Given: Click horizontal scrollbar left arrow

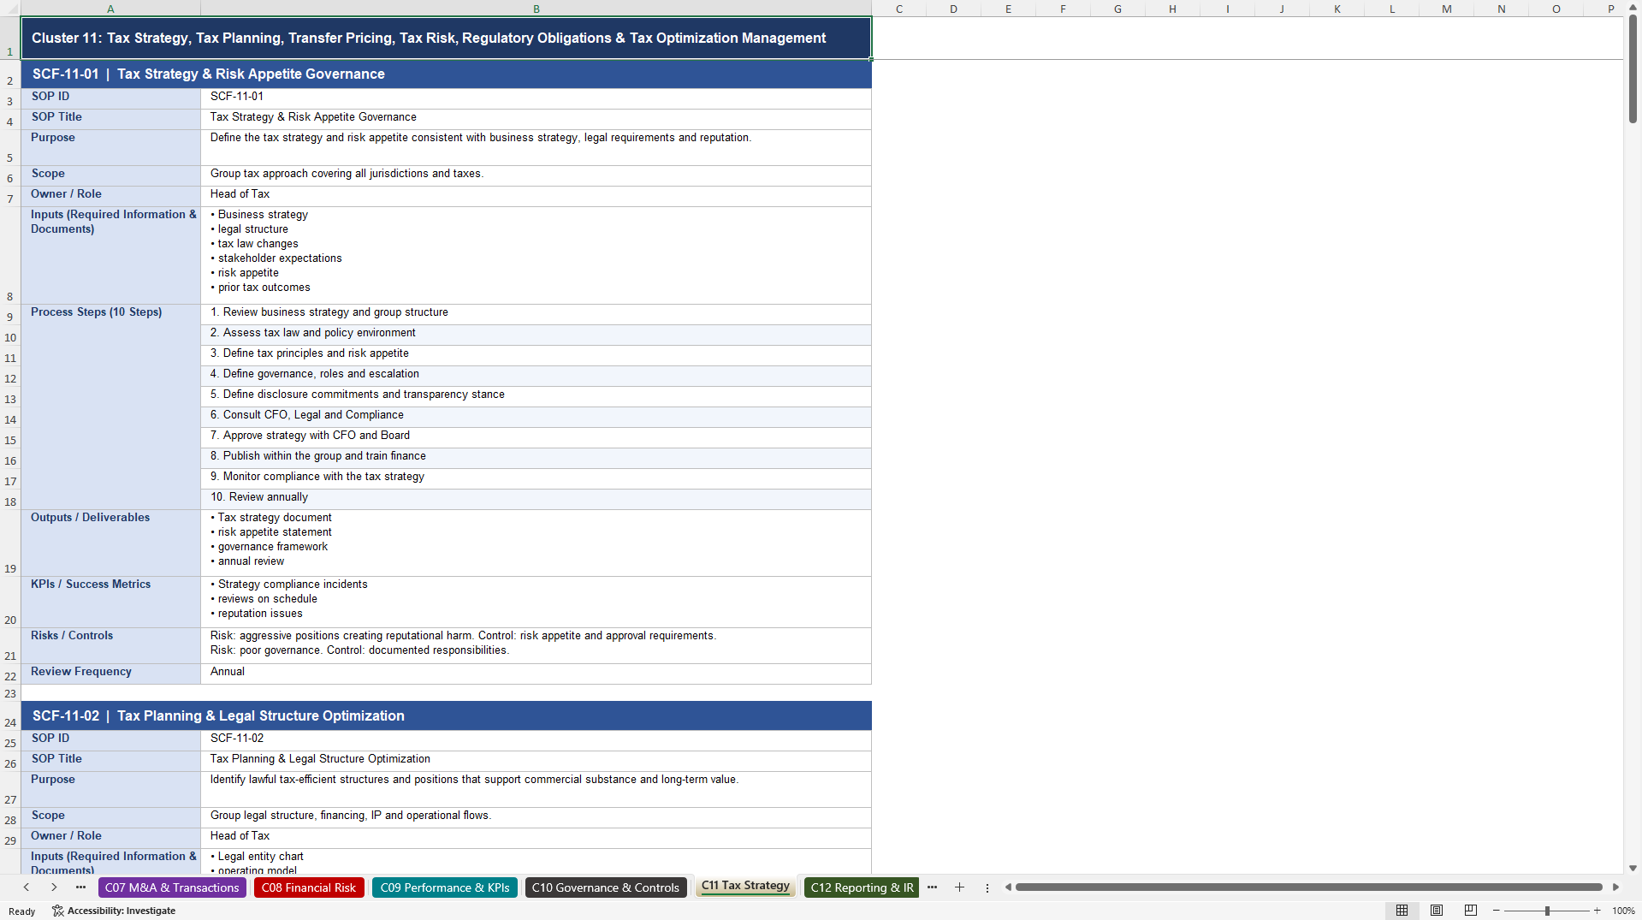Looking at the screenshot, I should pos(1008,887).
